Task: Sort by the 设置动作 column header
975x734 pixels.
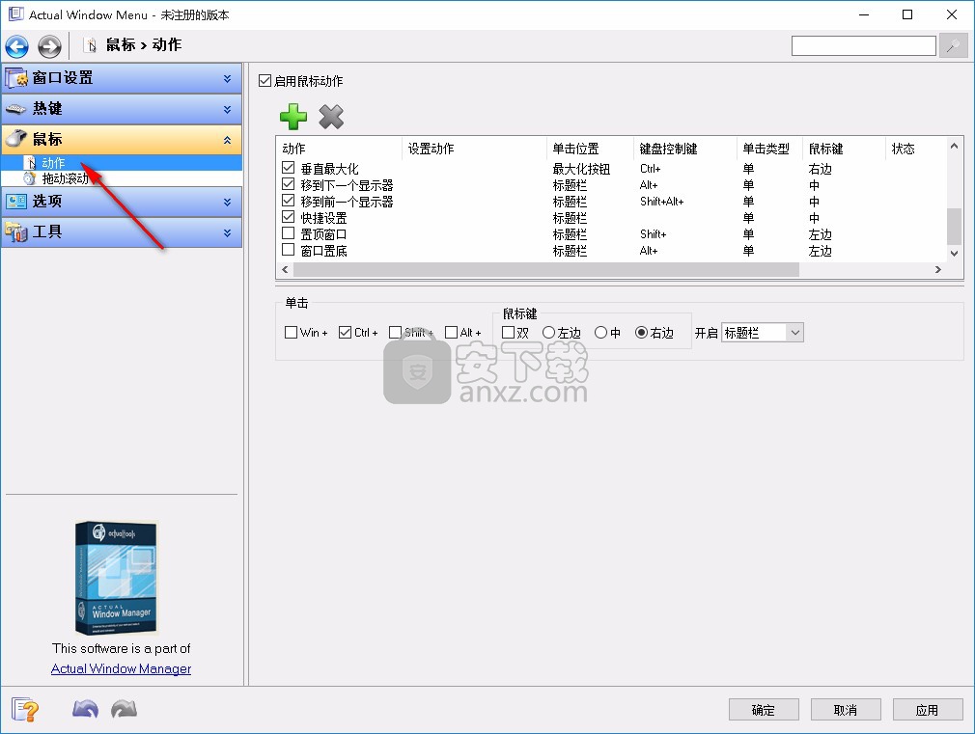Action: 474,149
